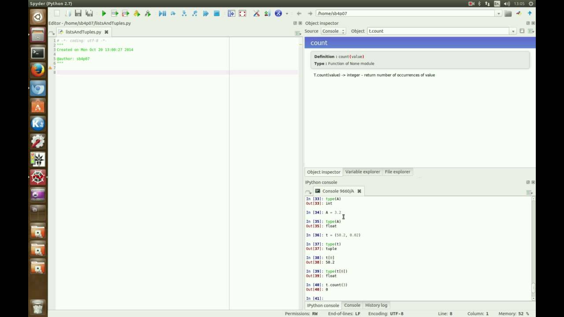Screen dimensions: 564x317
Task: Switch to the Variable explorer tab
Action: click(363, 172)
